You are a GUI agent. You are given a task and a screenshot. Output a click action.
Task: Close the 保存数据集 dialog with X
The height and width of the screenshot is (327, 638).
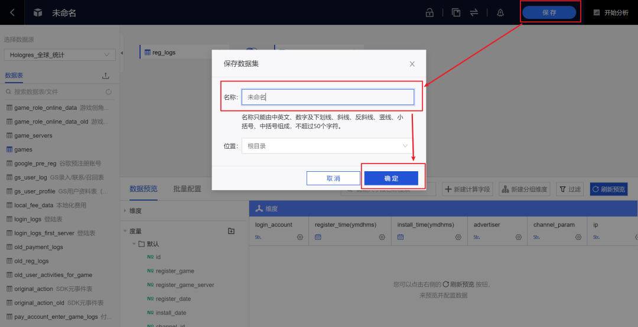(x=412, y=64)
